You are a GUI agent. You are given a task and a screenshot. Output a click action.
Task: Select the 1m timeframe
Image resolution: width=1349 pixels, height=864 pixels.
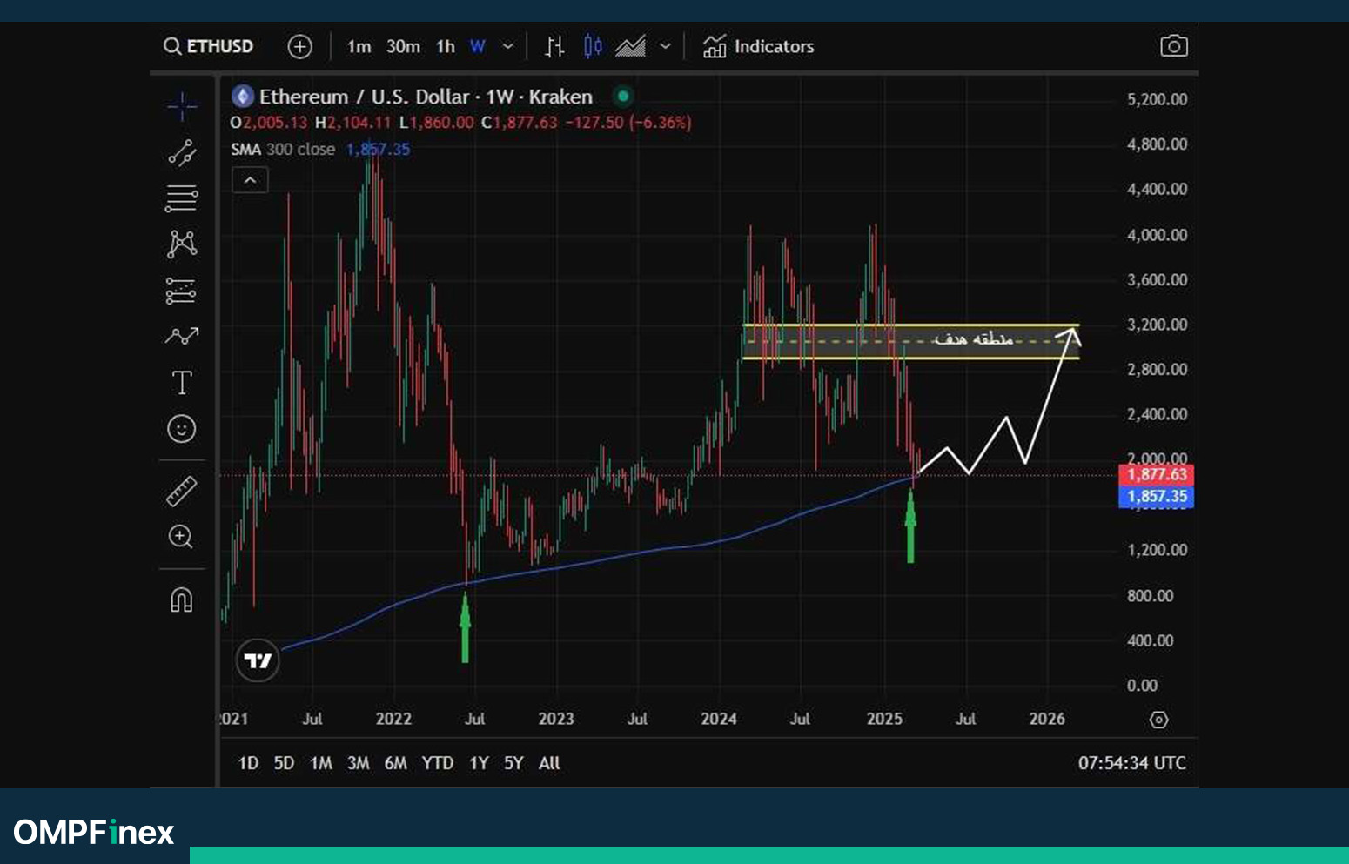pos(359,46)
